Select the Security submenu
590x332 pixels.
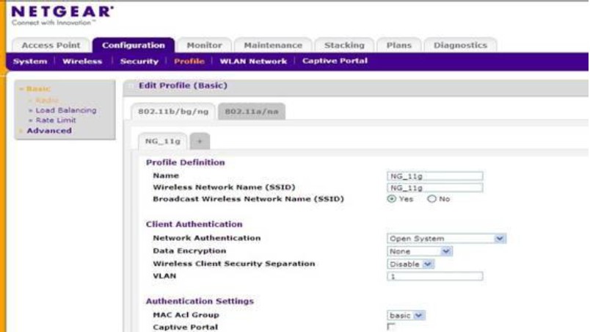tap(139, 62)
